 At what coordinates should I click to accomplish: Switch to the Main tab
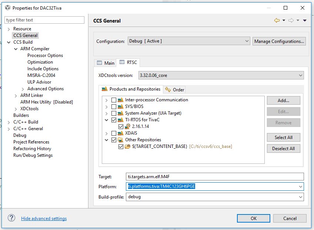click(x=105, y=63)
